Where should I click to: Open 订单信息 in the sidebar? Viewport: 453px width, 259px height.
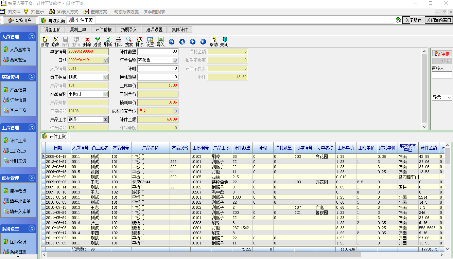tap(15, 100)
